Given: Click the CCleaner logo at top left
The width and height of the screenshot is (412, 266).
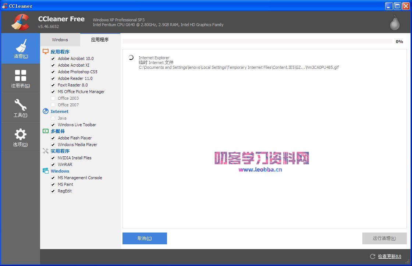Looking at the screenshot, I should pyautogui.click(x=20, y=22).
